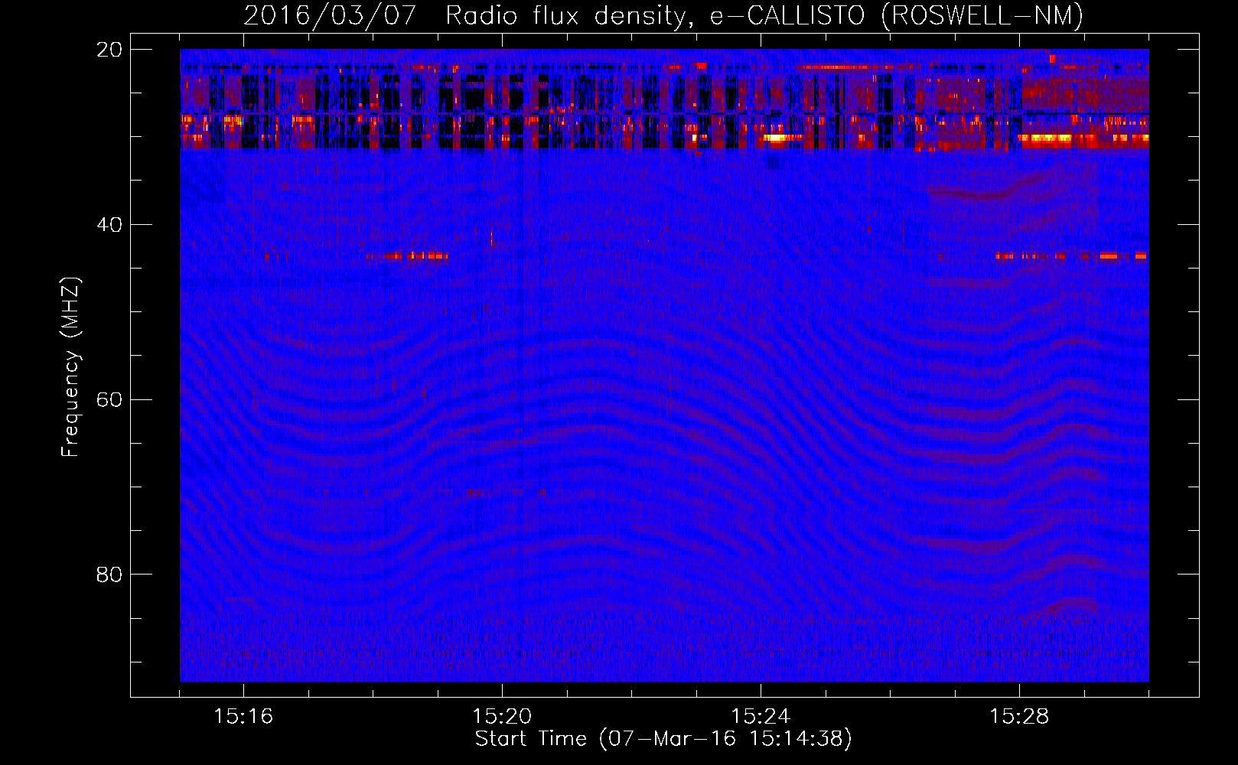Click the frequency tick label '60'
The width and height of the screenshot is (1238, 765).
click(109, 400)
